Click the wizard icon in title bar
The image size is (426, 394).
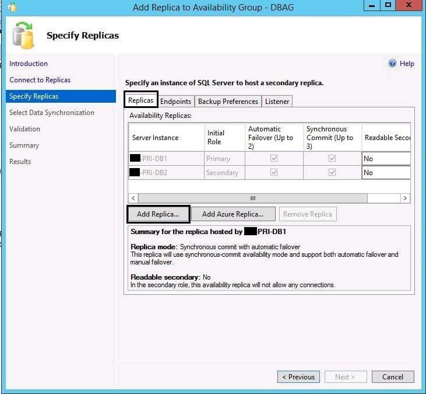point(12,8)
